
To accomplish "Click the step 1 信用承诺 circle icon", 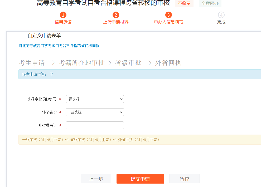I will [x=63, y=15].
